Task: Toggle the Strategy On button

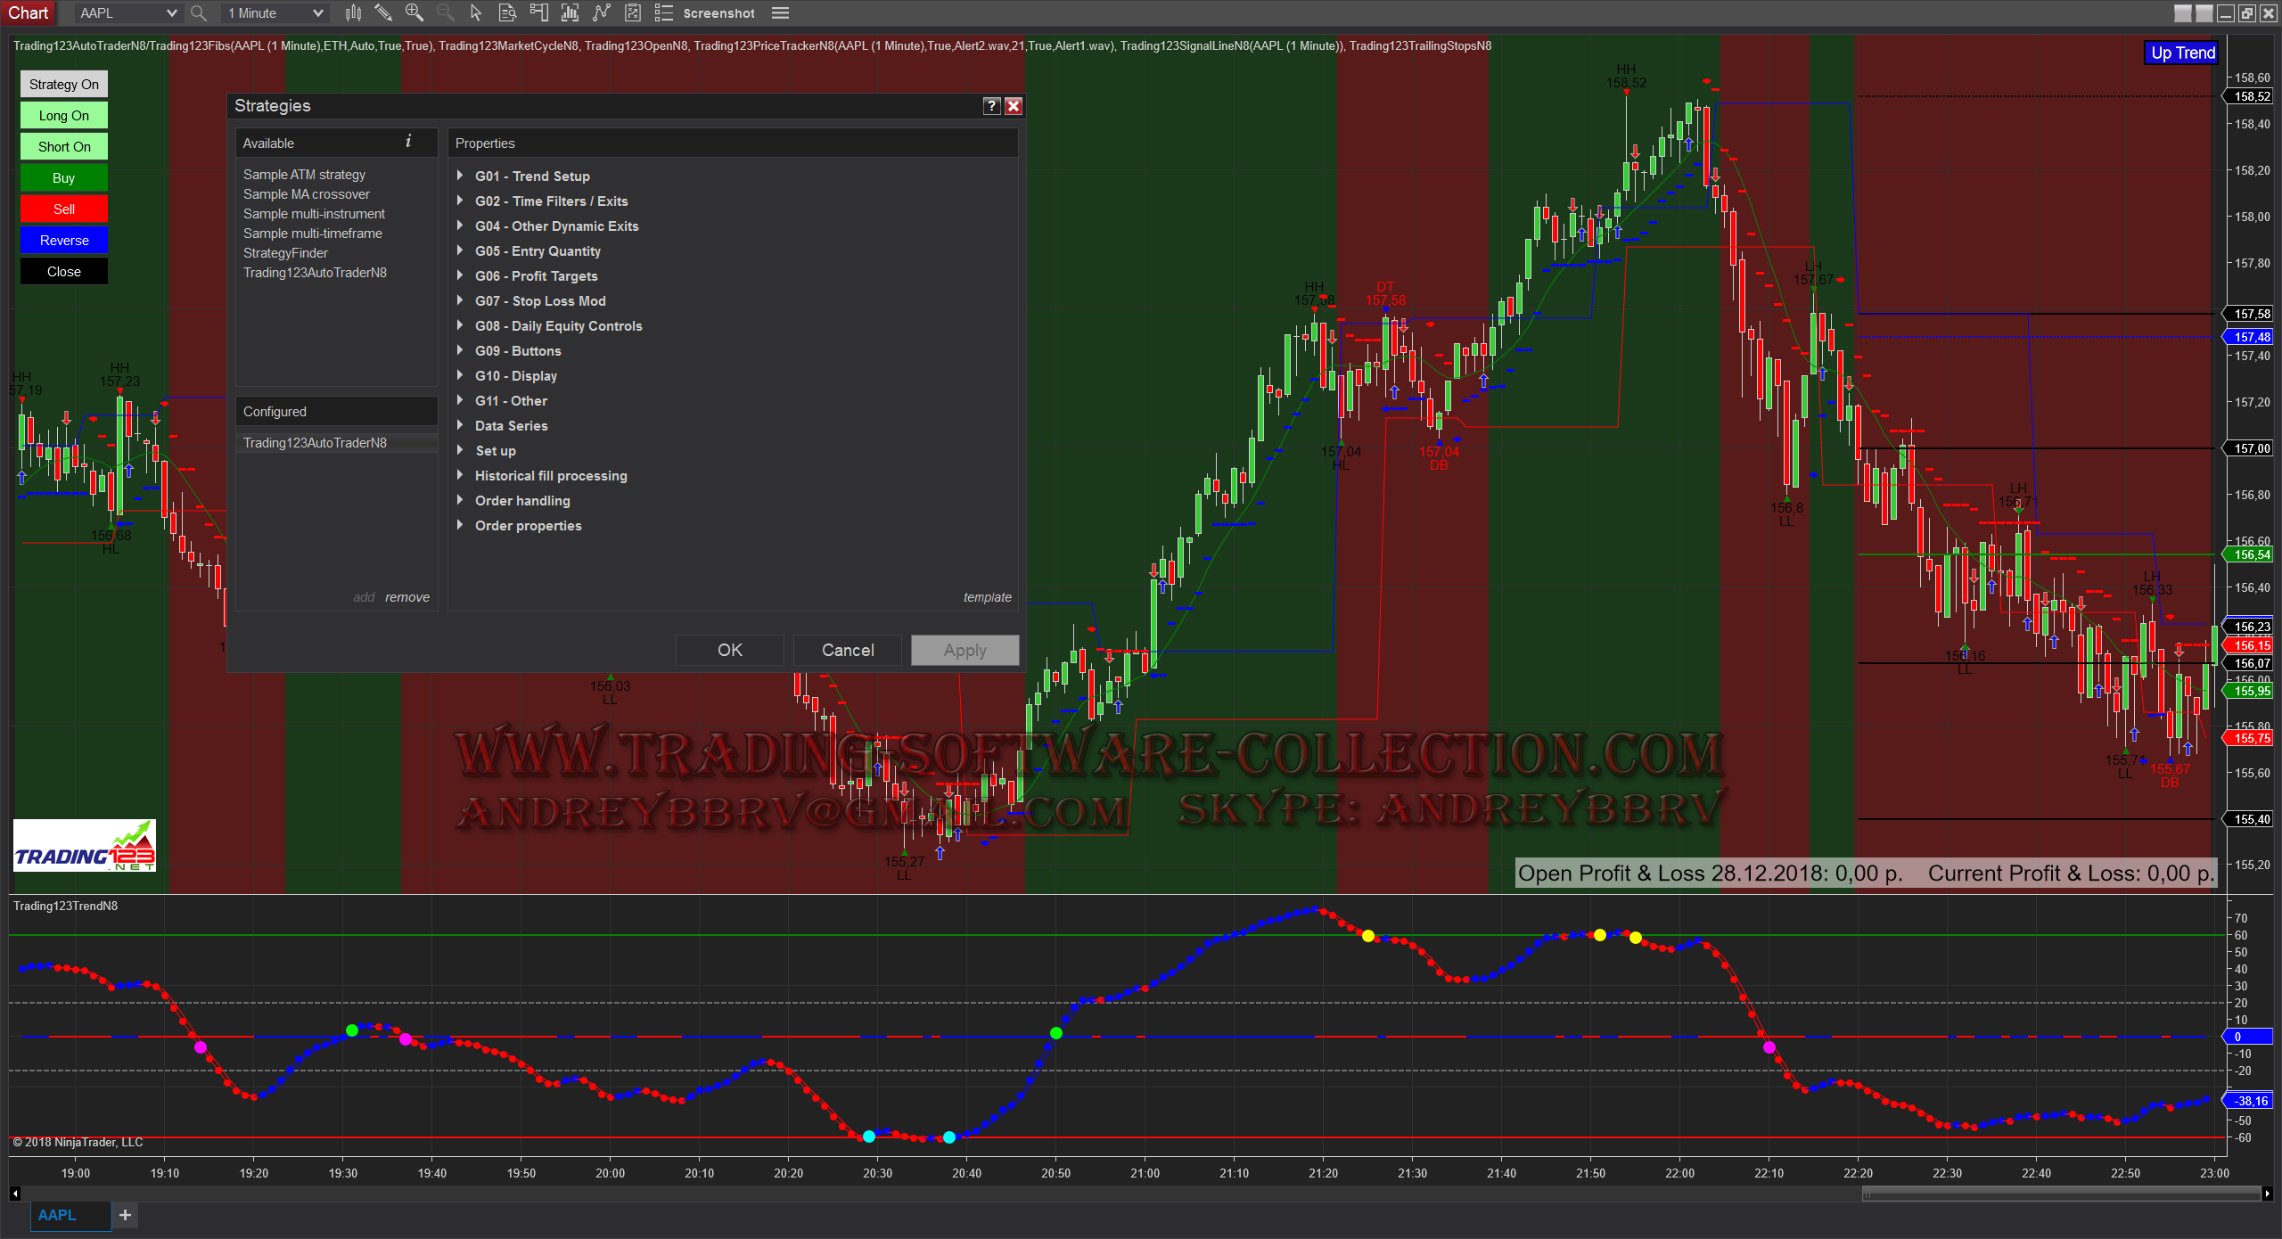Action: point(64,84)
